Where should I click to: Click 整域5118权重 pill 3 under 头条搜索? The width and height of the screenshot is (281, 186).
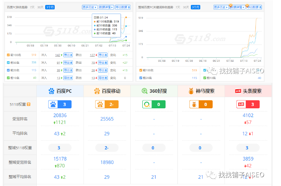[248, 148]
